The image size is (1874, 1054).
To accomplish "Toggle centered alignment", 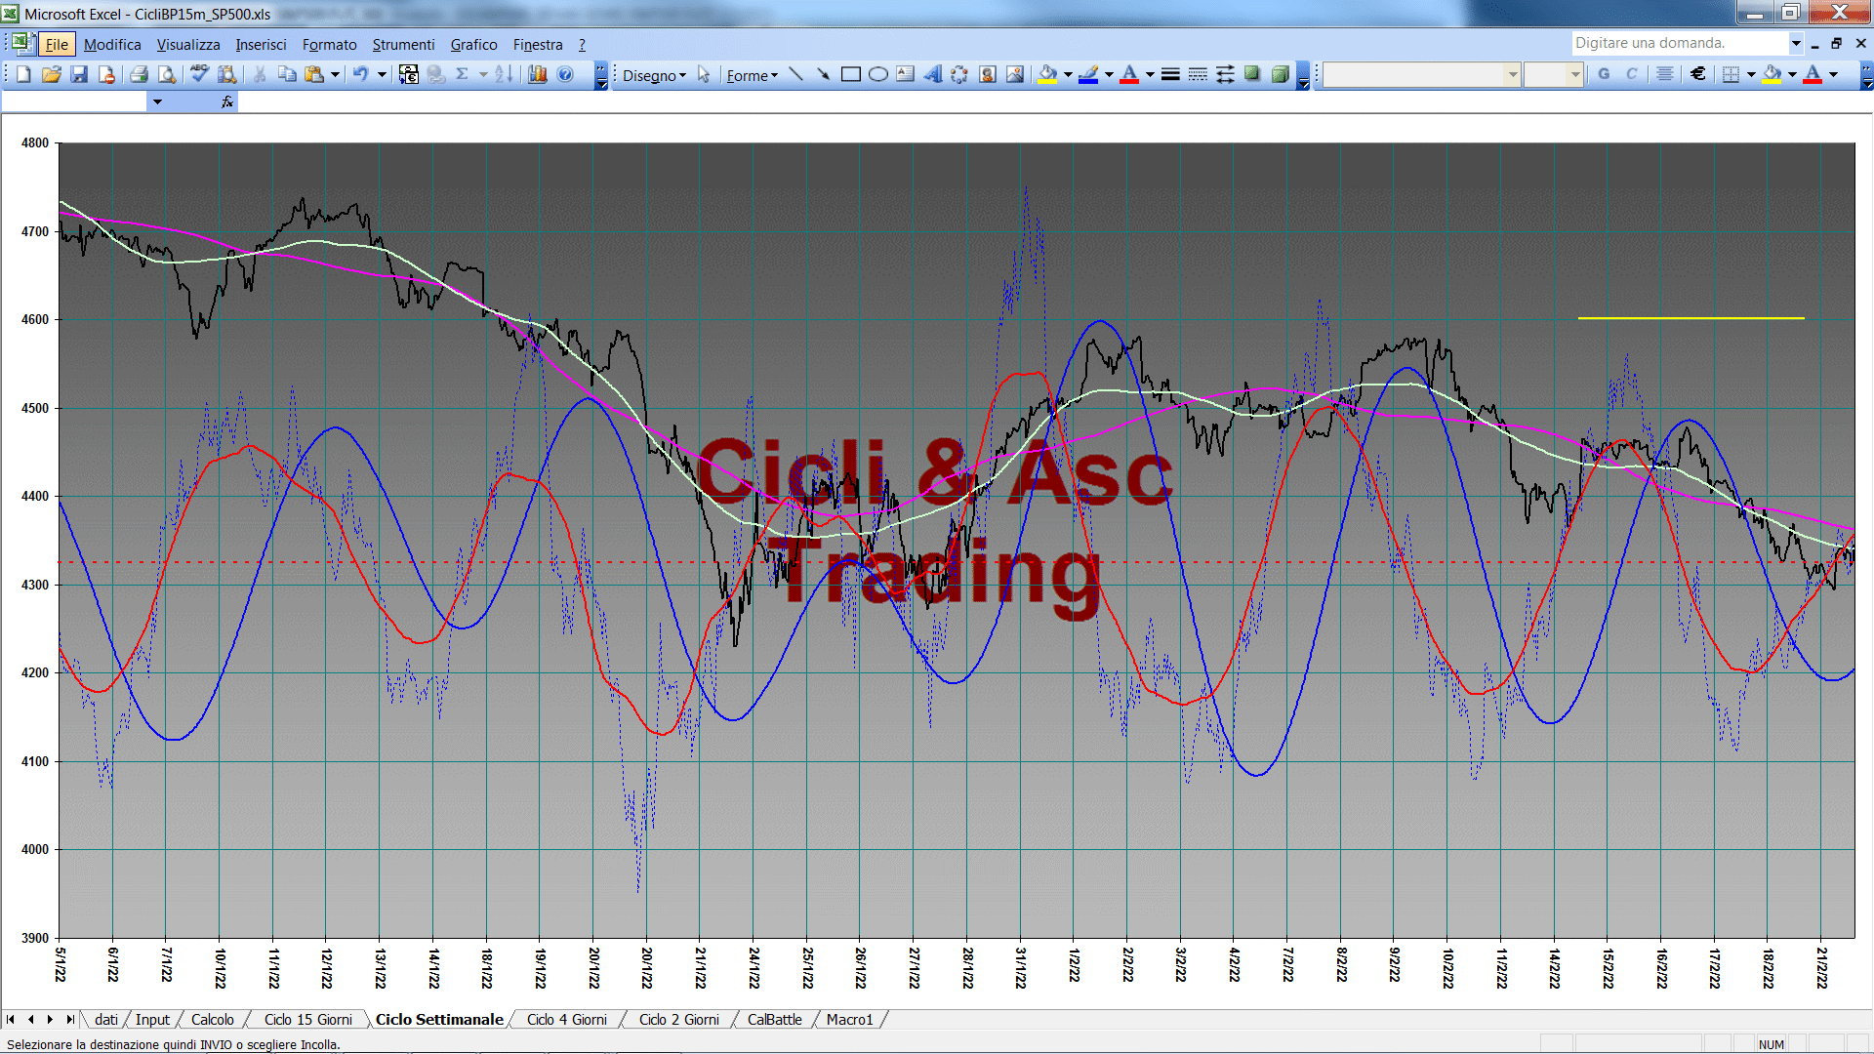I will click(1665, 74).
